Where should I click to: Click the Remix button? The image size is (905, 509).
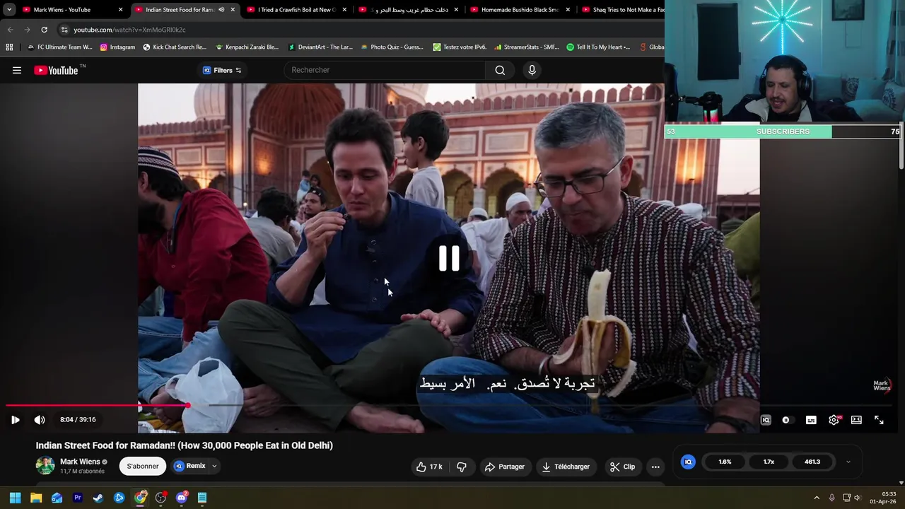tap(190, 466)
